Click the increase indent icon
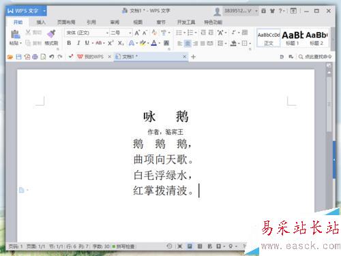Screen dimensions: 341x256 211,33
